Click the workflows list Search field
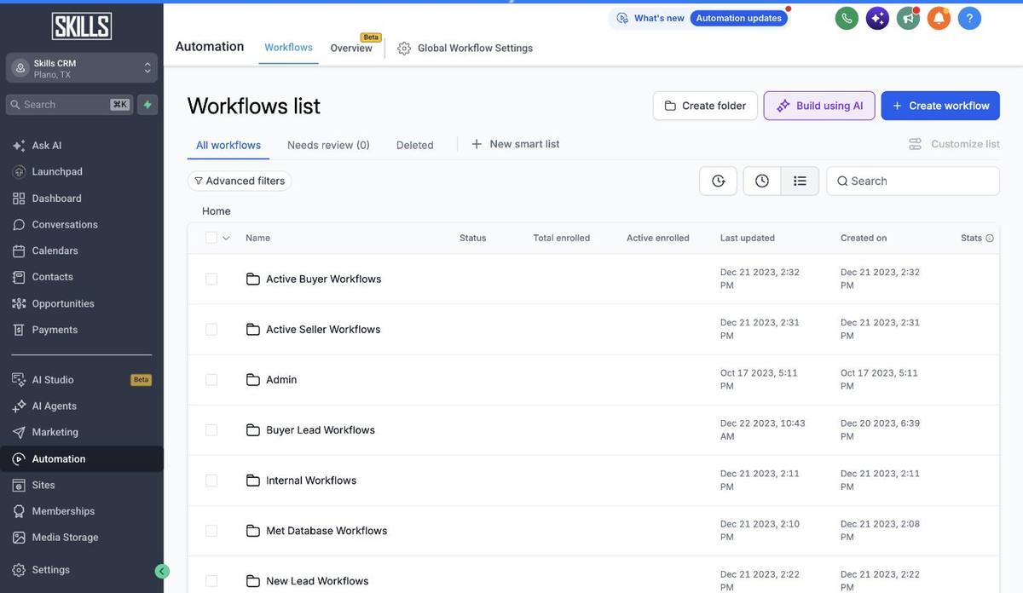The image size is (1023, 593). [913, 181]
